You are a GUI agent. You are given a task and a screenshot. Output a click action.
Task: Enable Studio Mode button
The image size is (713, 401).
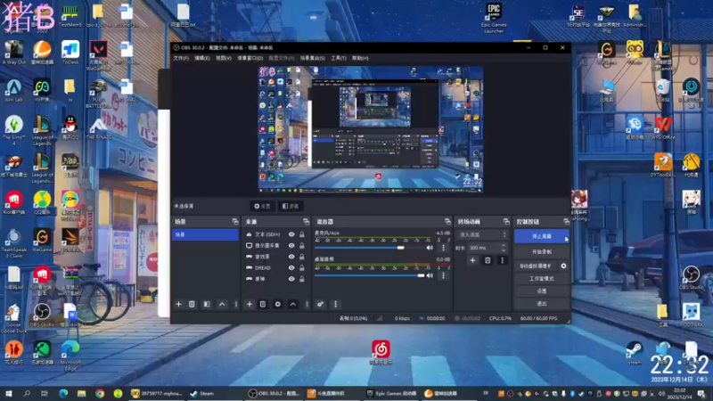[542, 278]
